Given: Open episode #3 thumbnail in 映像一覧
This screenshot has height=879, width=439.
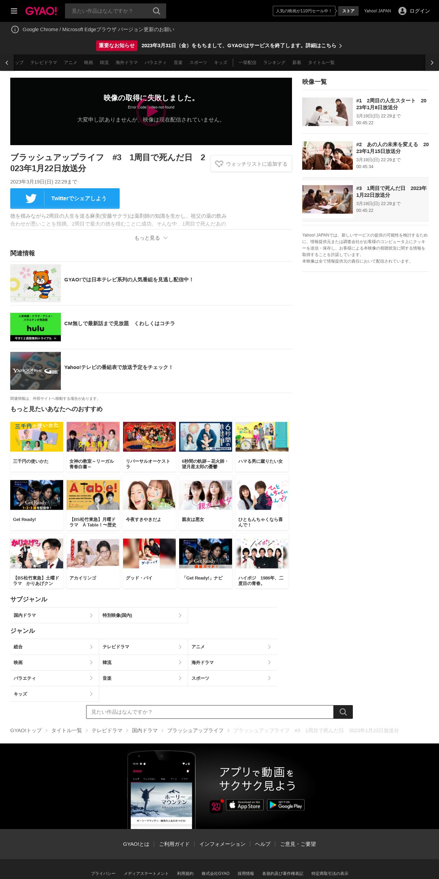Looking at the screenshot, I should click(328, 199).
